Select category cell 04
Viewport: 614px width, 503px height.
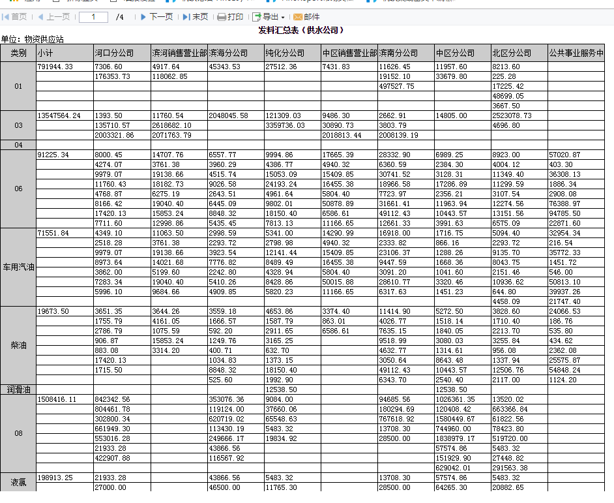(x=18, y=145)
